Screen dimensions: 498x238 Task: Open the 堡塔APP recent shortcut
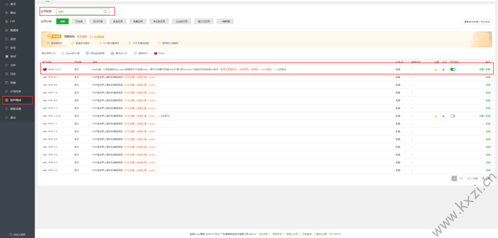(141, 53)
